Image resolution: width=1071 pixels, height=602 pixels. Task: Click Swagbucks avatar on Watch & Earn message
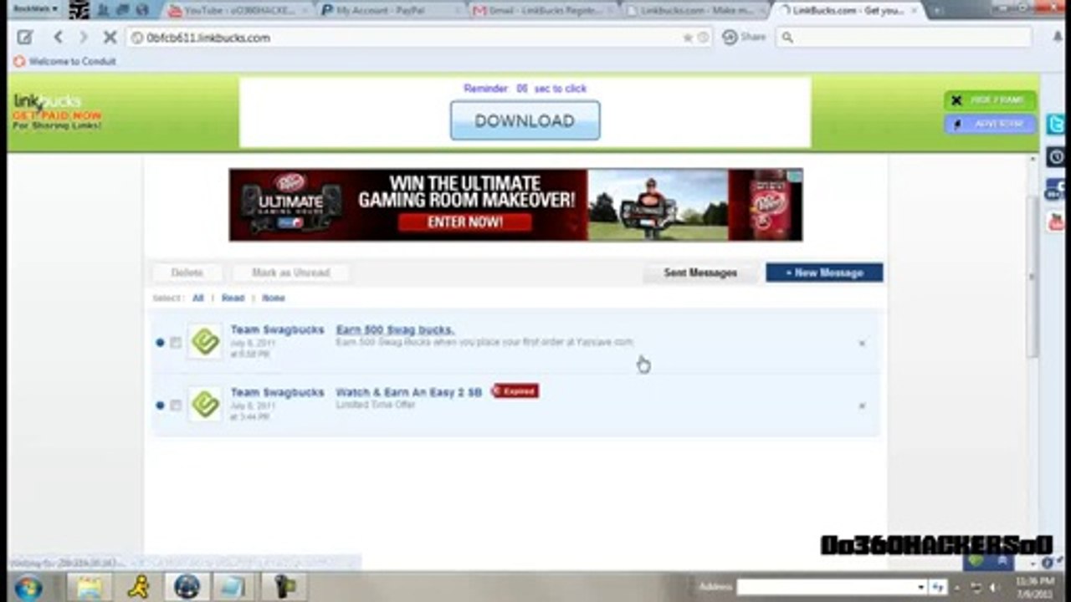click(x=205, y=404)
